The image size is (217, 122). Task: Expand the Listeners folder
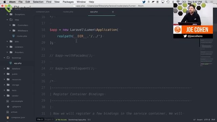(7, 47)
